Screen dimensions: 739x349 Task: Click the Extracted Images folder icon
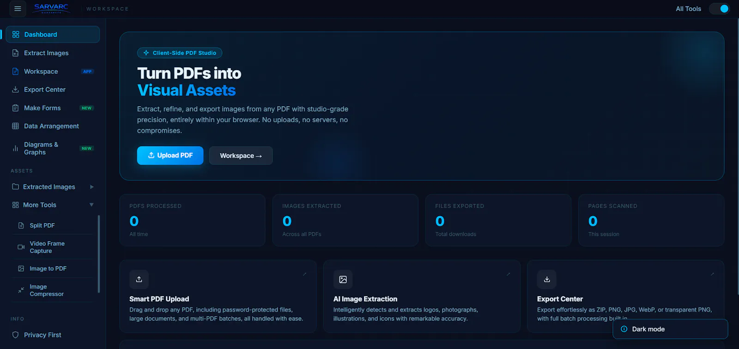(x=15, y=187)
